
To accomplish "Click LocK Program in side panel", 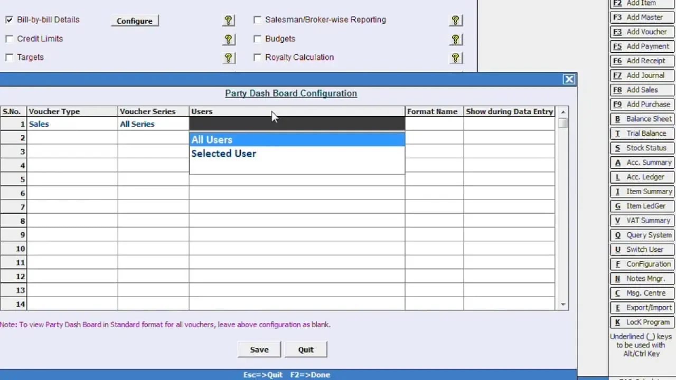I will (642, 322).
